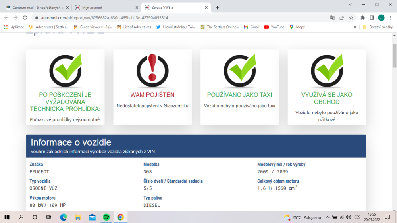Toggle the Chrome side panel

click(x=372, y=18)
